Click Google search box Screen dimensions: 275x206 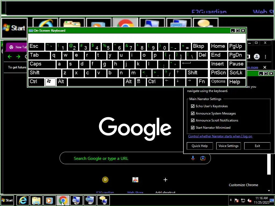(x=135, y=158)
